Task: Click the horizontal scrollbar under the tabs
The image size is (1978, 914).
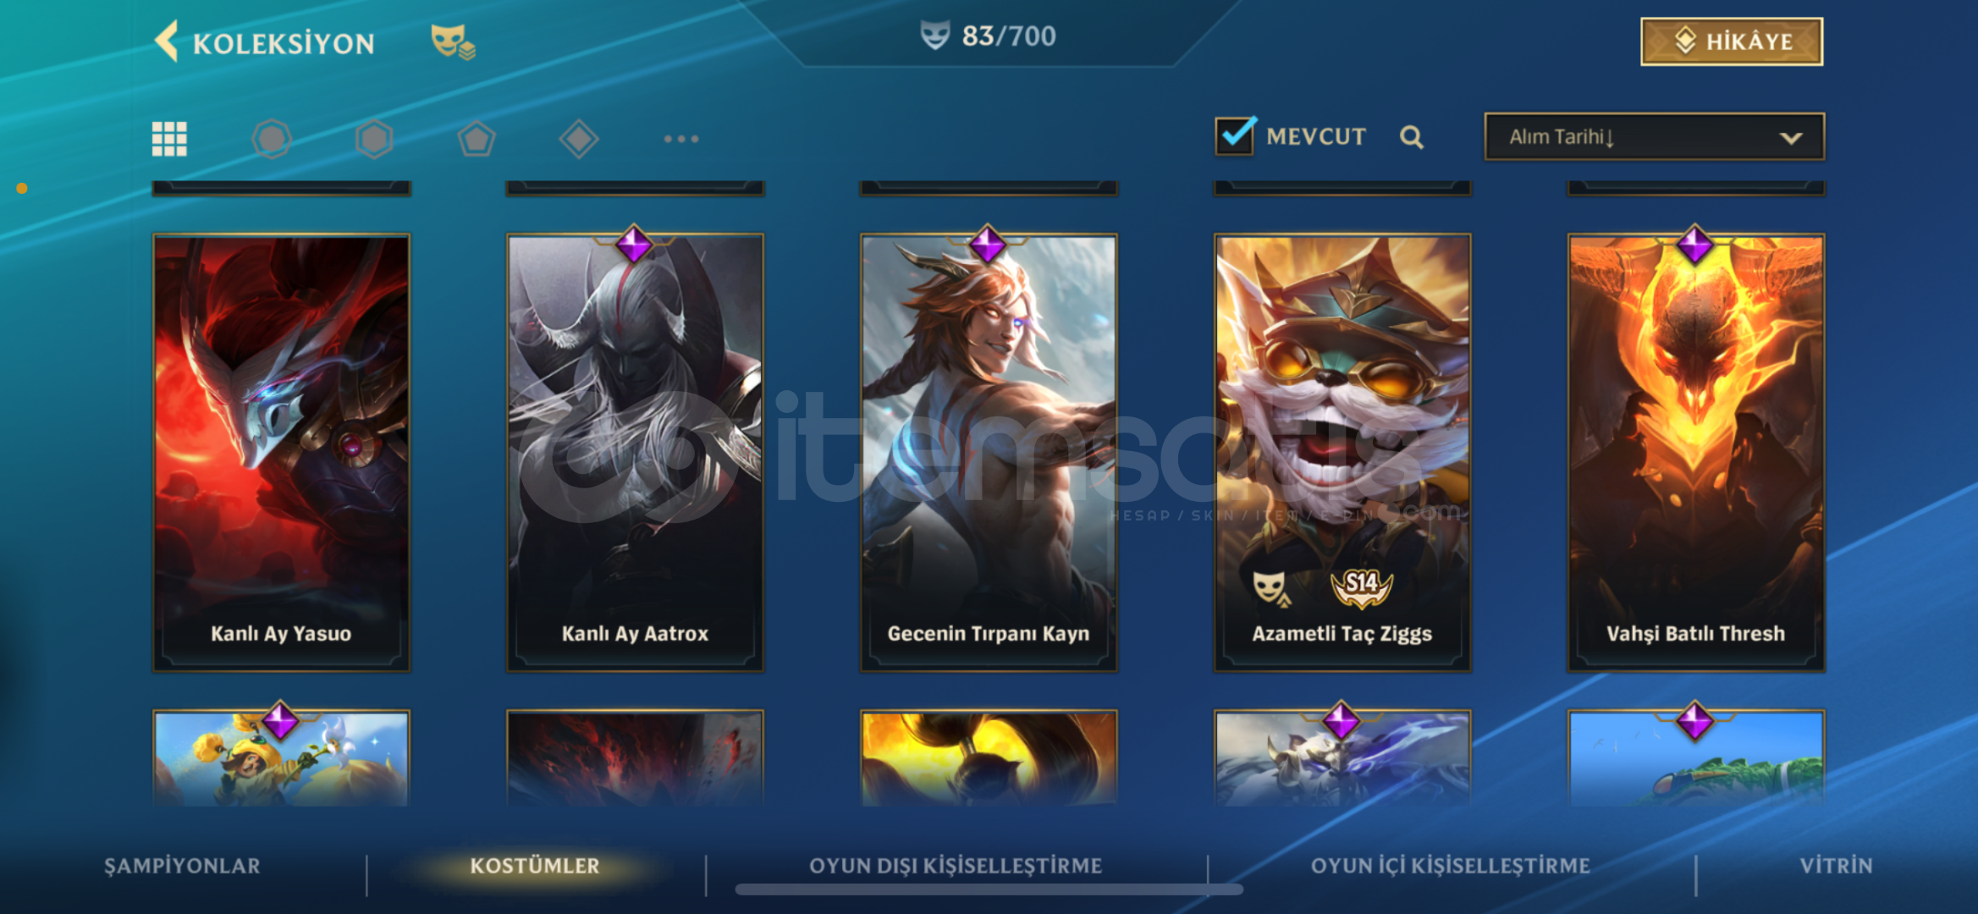Action: point(989,889)
